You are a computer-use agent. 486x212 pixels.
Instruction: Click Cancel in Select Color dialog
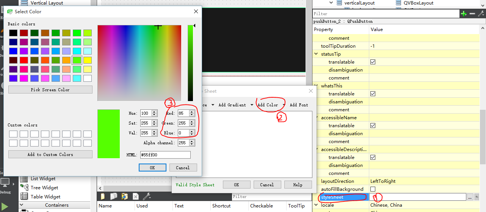[183, 168]
